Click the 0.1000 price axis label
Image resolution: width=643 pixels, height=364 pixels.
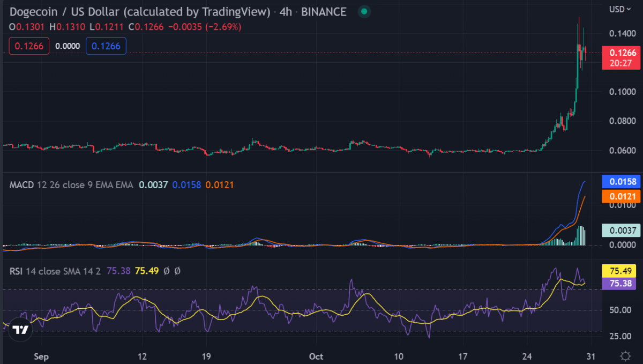623,92
